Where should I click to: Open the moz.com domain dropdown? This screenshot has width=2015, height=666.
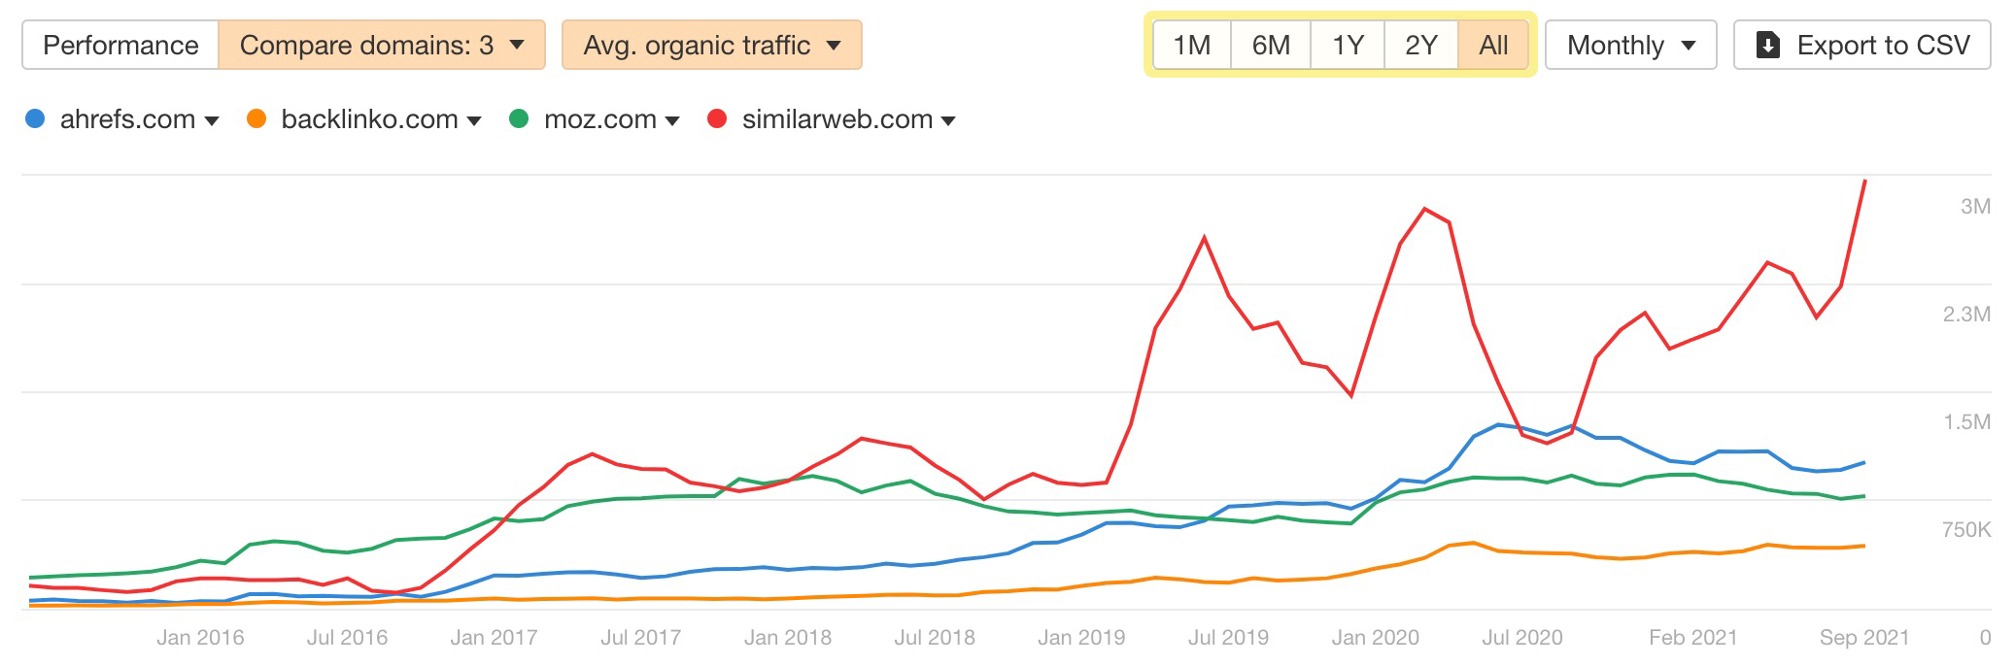click(x=671, y=120)
